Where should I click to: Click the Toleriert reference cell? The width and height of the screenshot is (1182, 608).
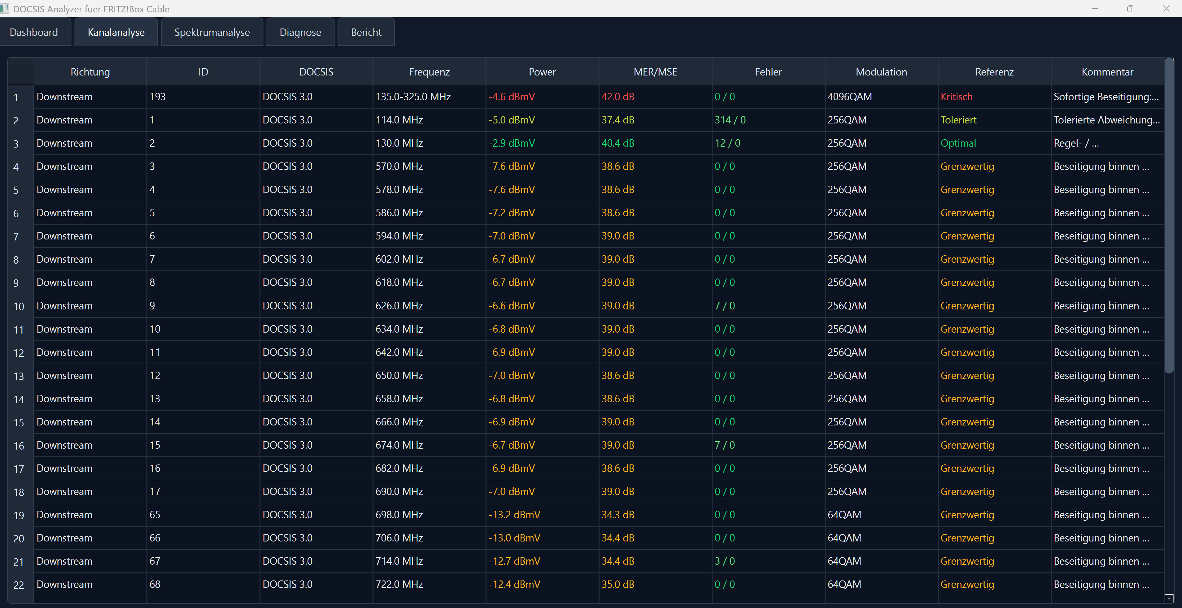994,120
